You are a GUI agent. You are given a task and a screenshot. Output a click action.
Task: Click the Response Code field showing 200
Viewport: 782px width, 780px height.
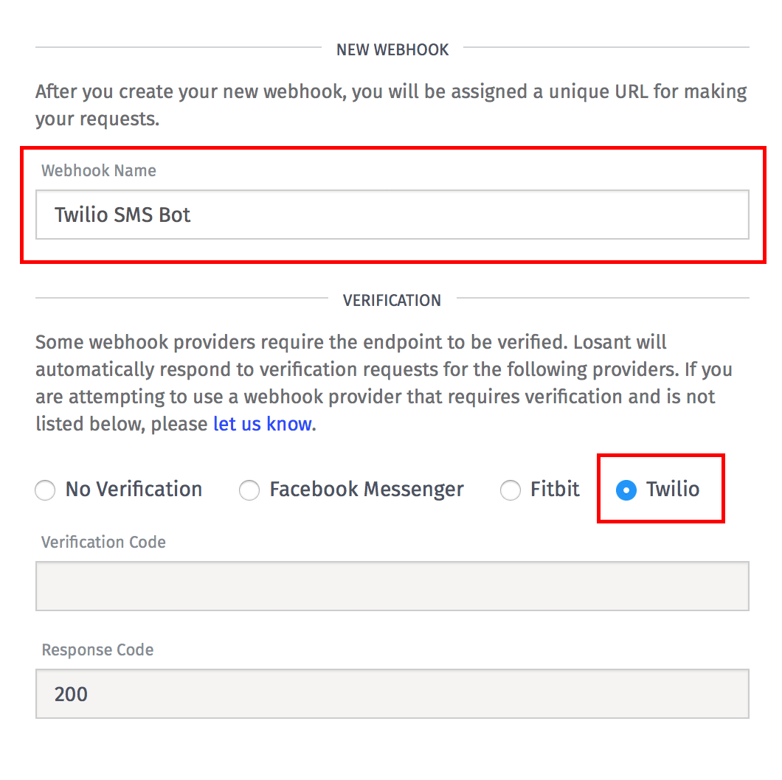[x=392, y=694]
